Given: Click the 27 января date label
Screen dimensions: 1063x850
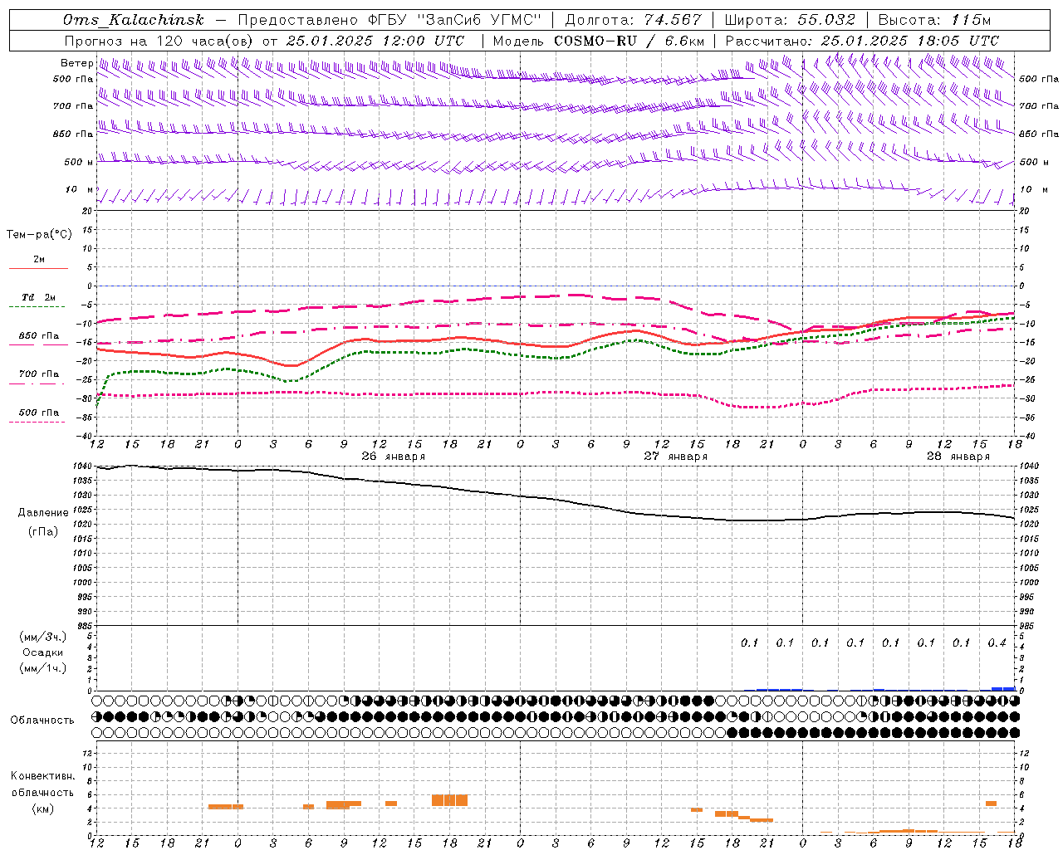Looking at the screenshot, I should pyautogui.click(x=675, y=457).
